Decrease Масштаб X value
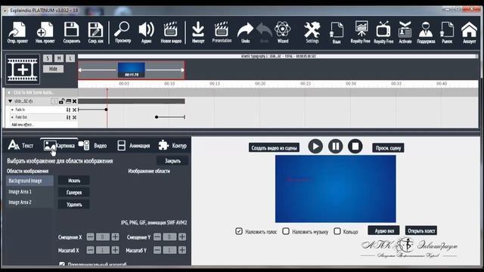This screenshot has height=272, width=484. [90, 250]
